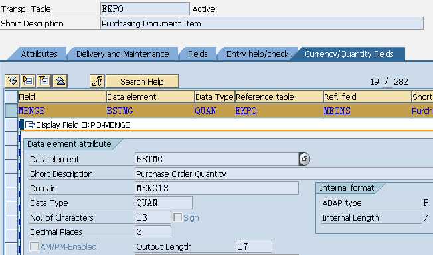
Task: Click the QUAN data type cell in table
Action: [x=215, y=111]
